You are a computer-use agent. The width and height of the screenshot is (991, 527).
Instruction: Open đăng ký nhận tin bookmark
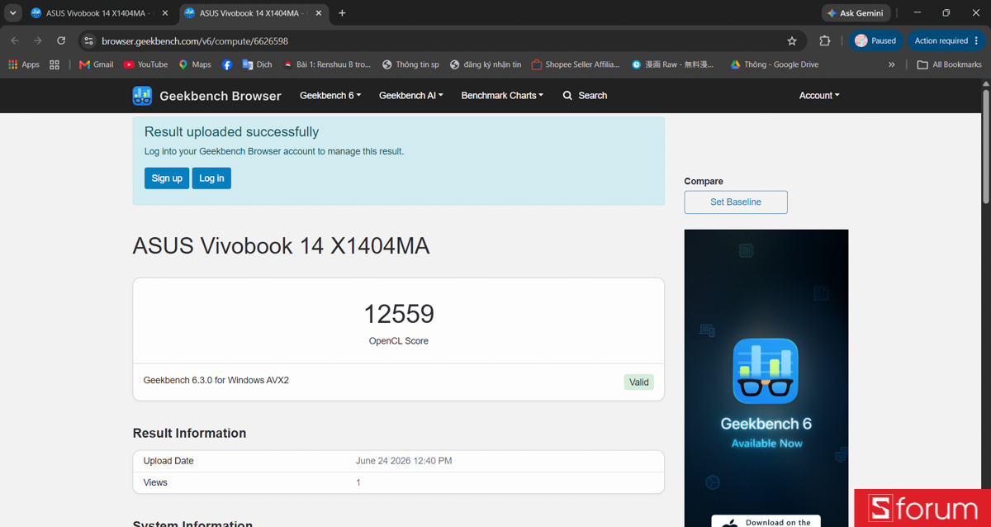(486, 64)
